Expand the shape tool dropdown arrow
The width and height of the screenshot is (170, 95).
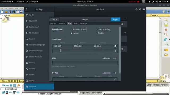pyautogui.click(x=169, y=39)
